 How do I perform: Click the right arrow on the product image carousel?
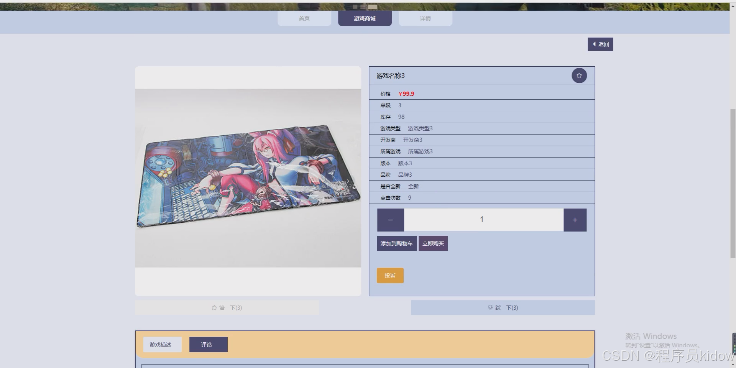click(x=348, y=181)
